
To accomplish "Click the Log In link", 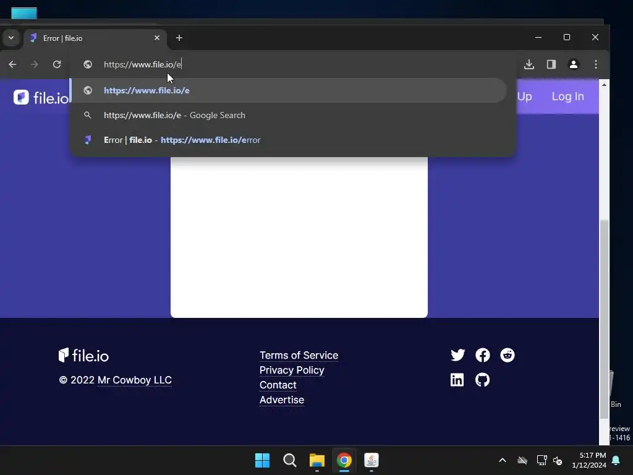I will tap(567, 96).
